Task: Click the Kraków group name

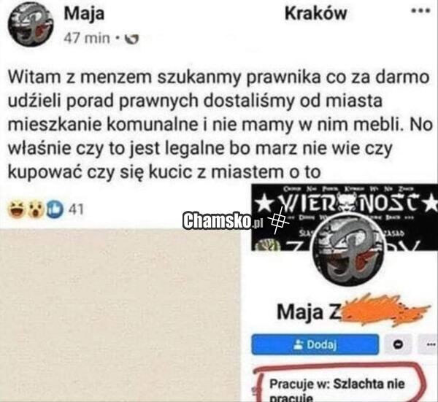Action: pyautogui.click(x=315, y=13)
